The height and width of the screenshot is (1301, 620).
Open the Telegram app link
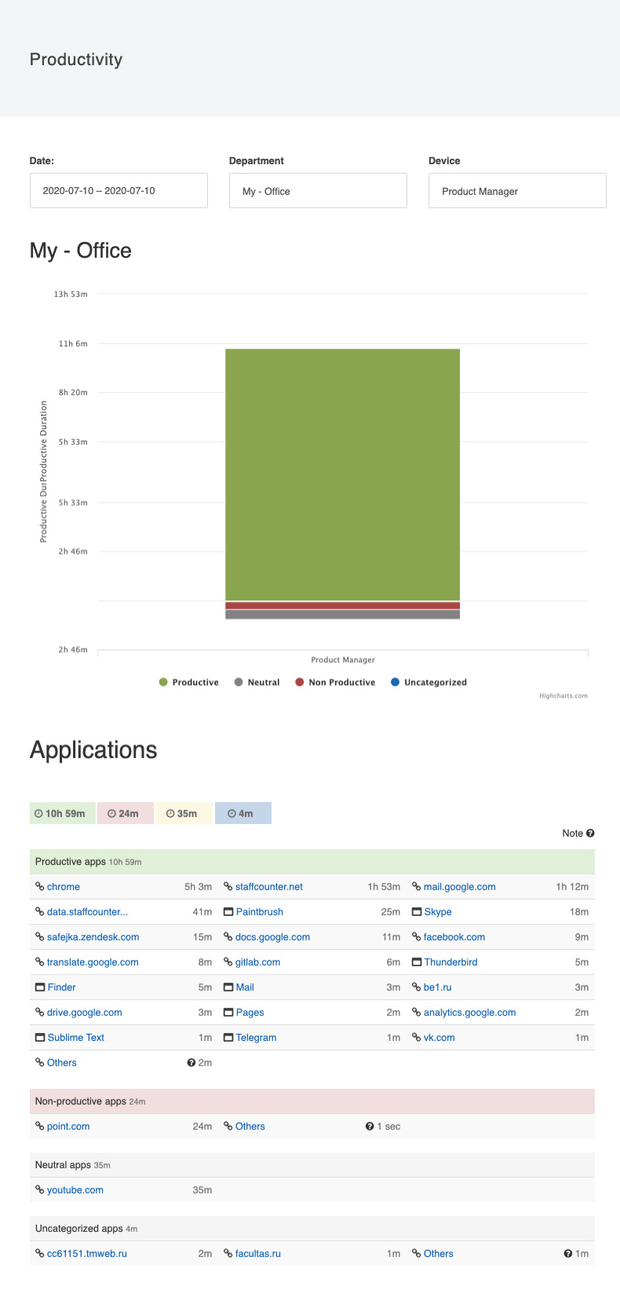point(257,1038)
